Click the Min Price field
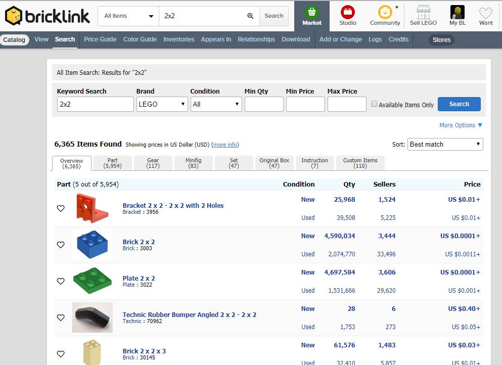Image resolution: width=502 pixels, height=365 pixels. [x=305, y=104]
